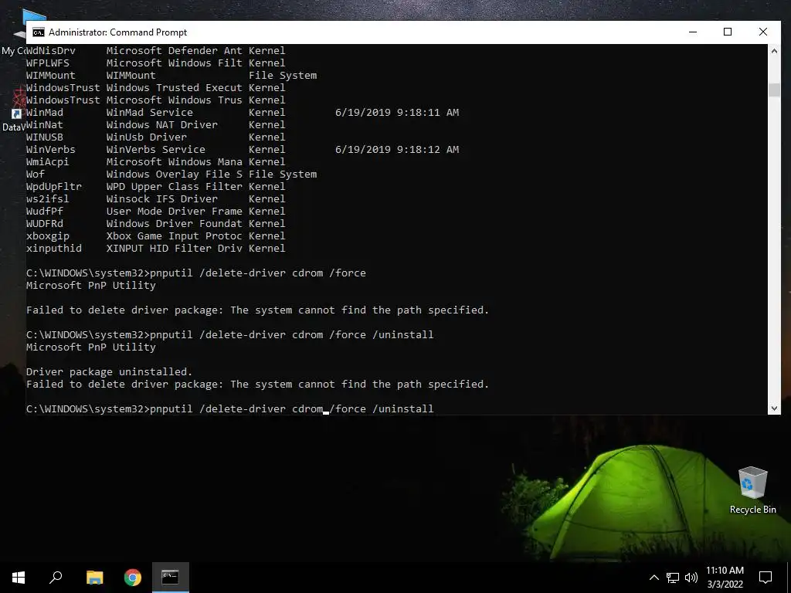Click the WdNisDrv driver row
This screenshot has height=593, width=791.
coord(155,50)
